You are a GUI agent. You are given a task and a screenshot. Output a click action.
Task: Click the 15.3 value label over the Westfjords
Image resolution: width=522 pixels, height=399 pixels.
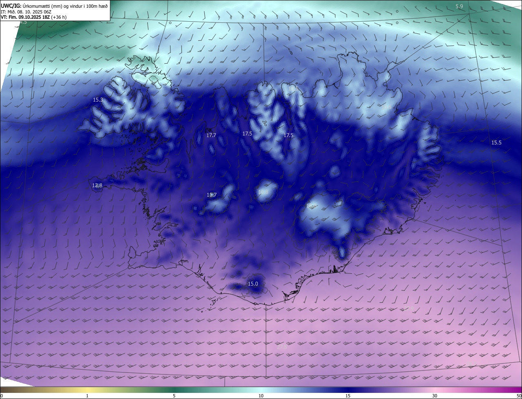point(98,100)
